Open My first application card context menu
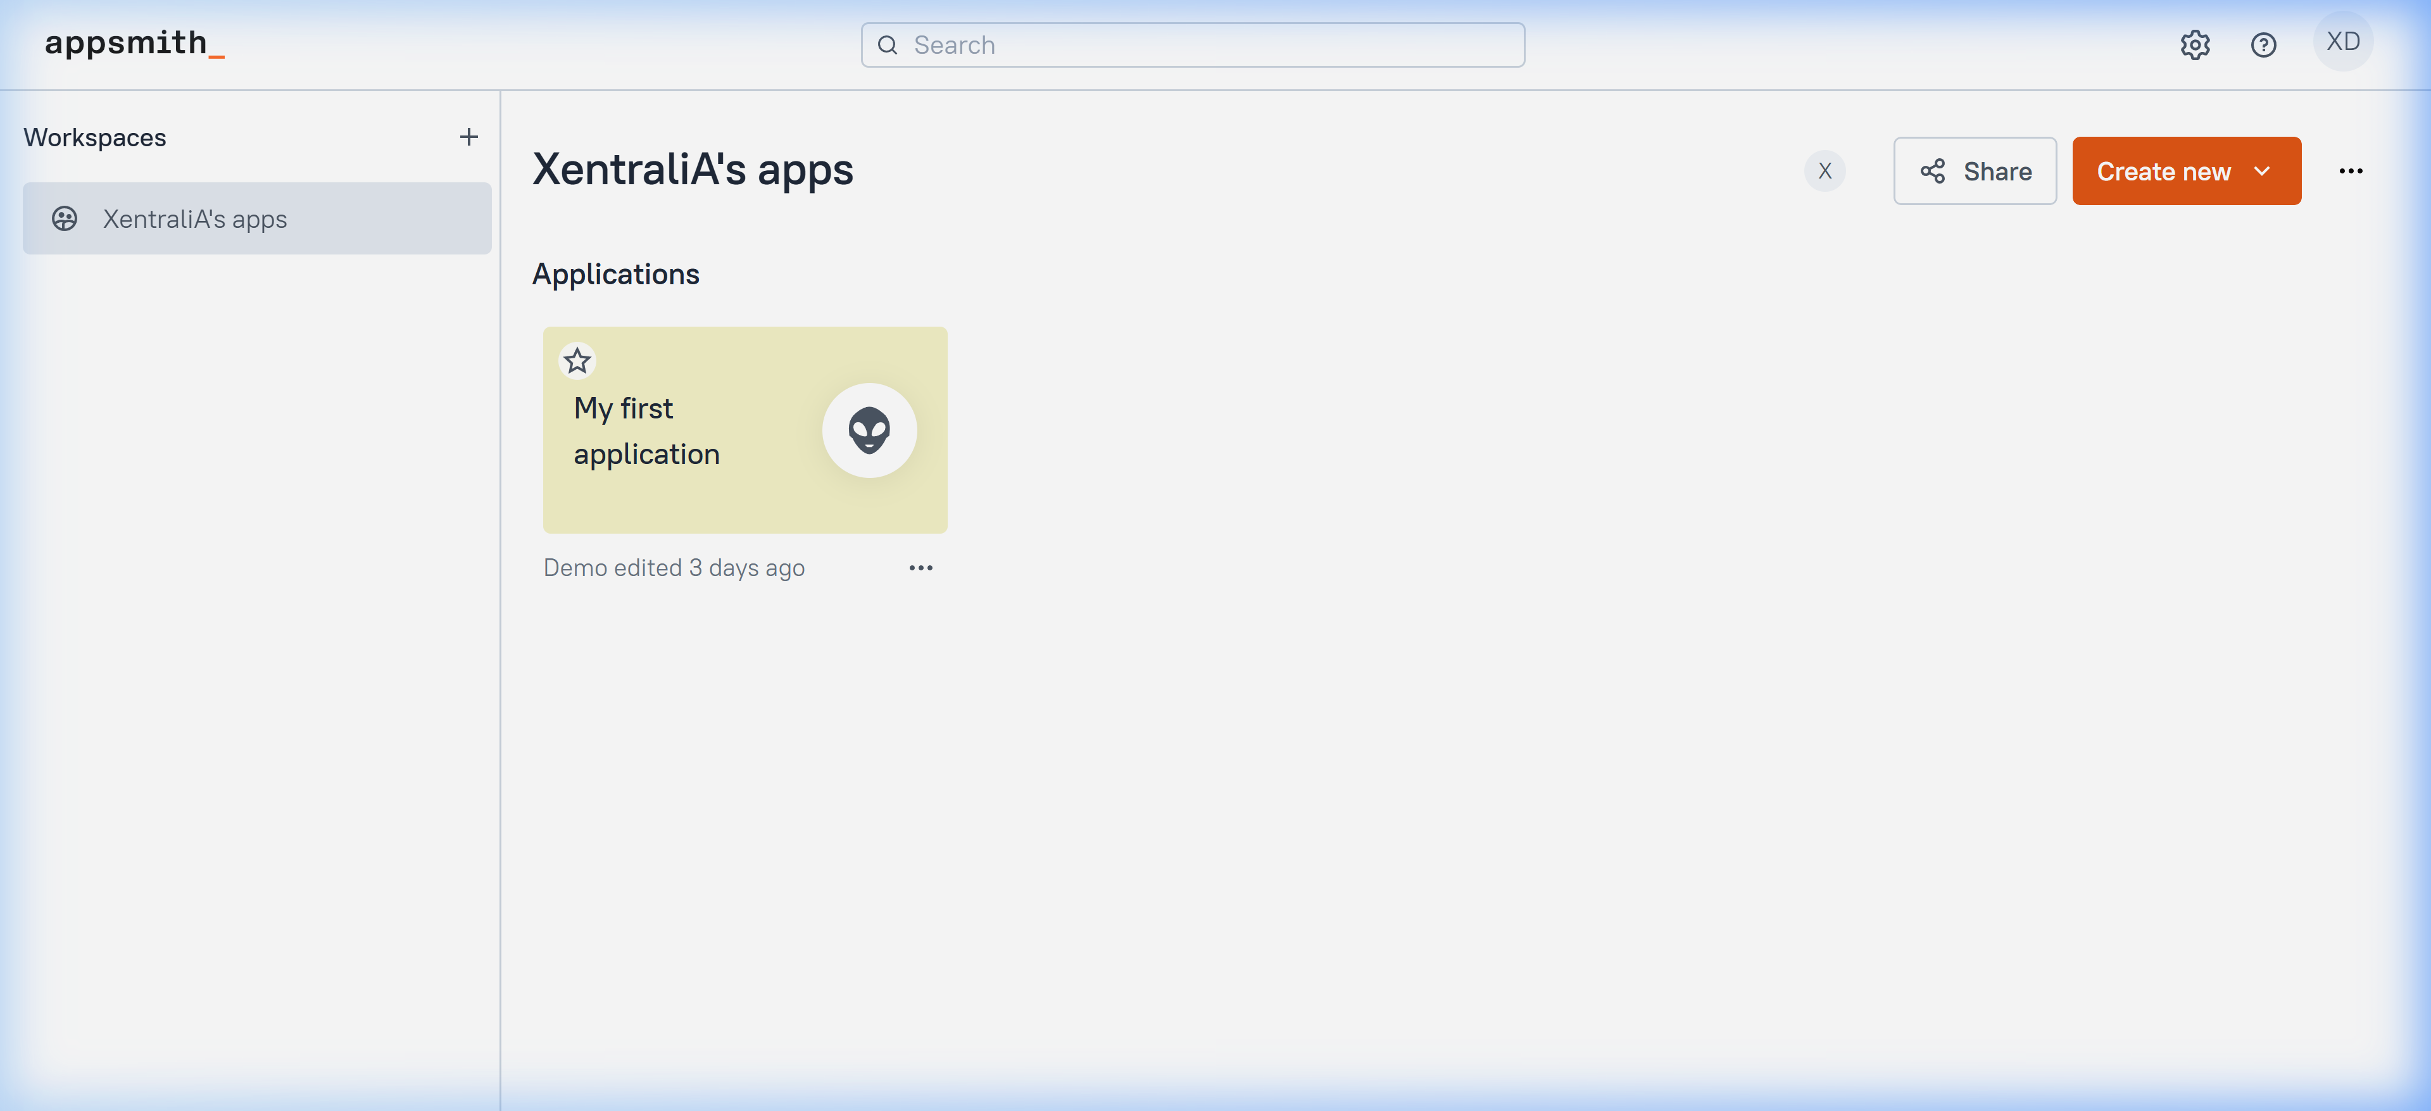 pyautogui.click(x=921, y=567)
